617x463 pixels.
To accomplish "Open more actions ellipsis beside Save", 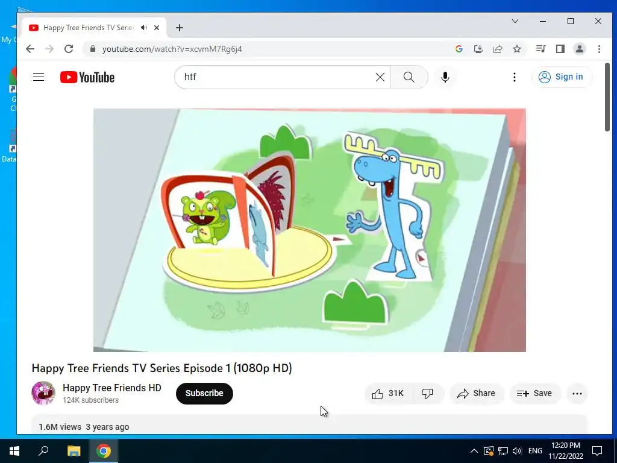I will [577, 393].
